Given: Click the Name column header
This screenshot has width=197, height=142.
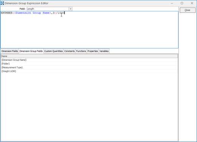Looking at the screenshot, I should (x=89, y=56).
